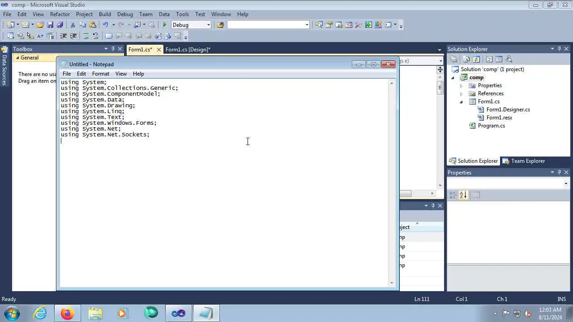
Task: Click the New Project toolbar icon
Action: click(10, 25)
